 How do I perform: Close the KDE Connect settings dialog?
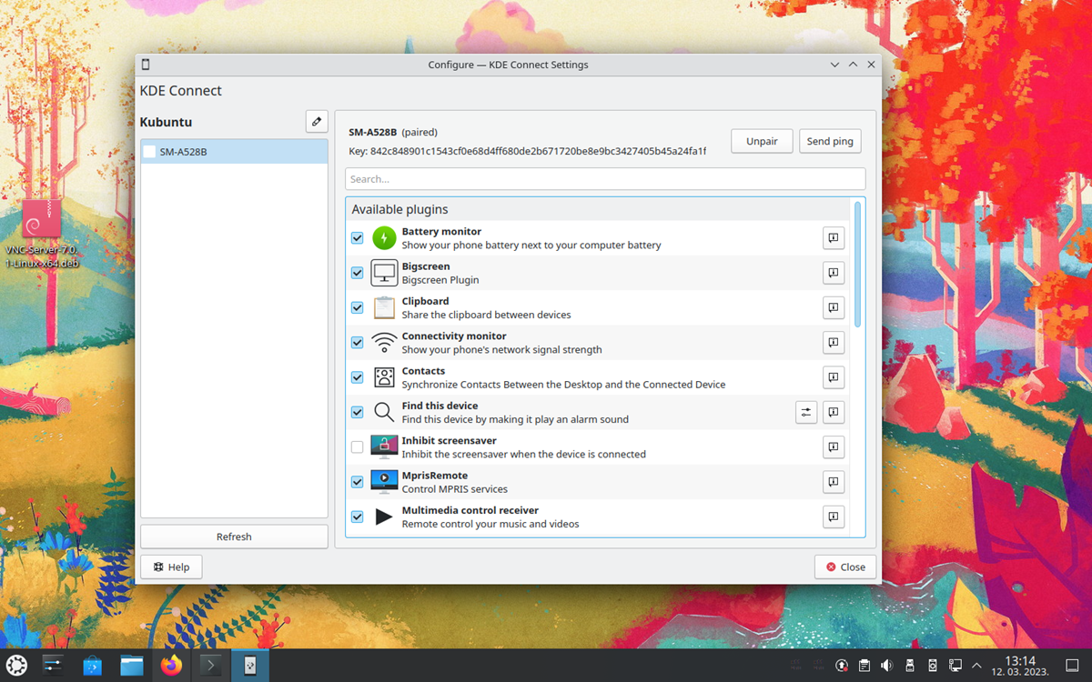tap(845, 567)
